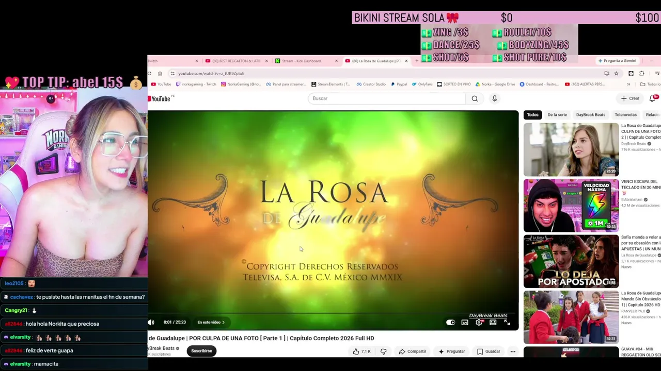The height and width of the screenshot is (371, 661).
Task: Focus the YouTube 'Buscar' search field
Action: coord(387,98)
